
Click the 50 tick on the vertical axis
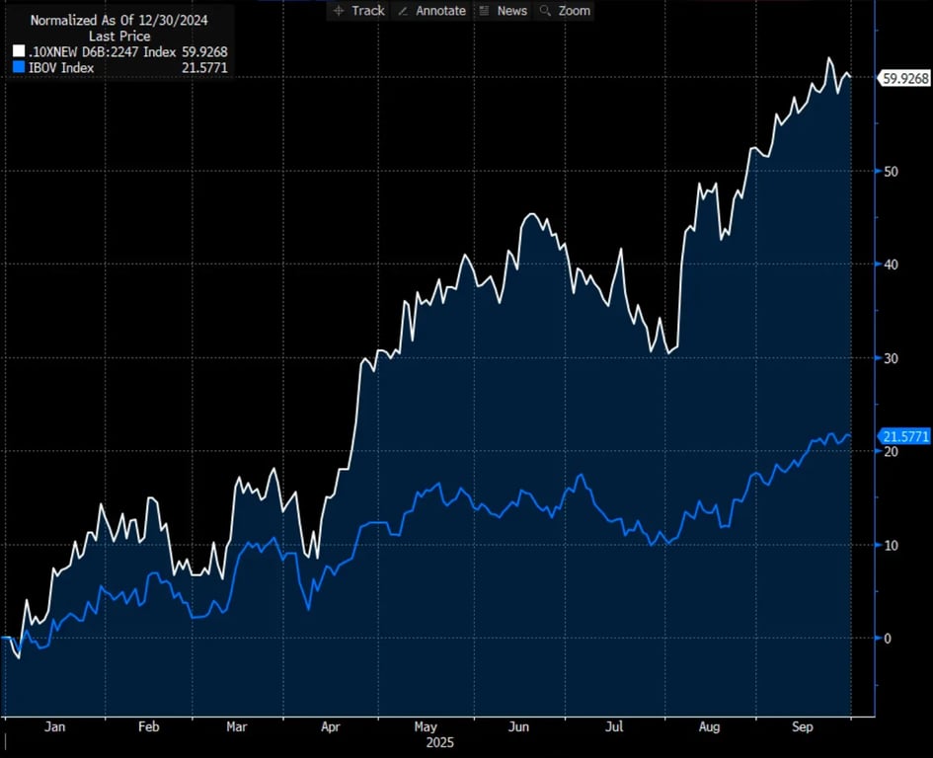point(890,171)
